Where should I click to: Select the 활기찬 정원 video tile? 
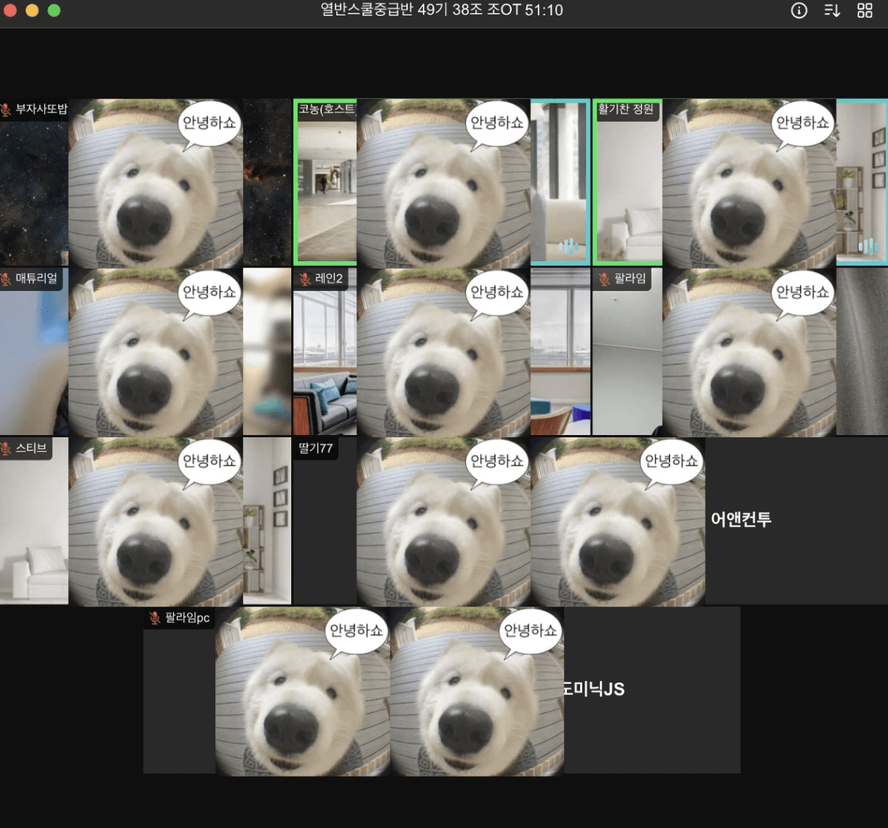point(740,182)
